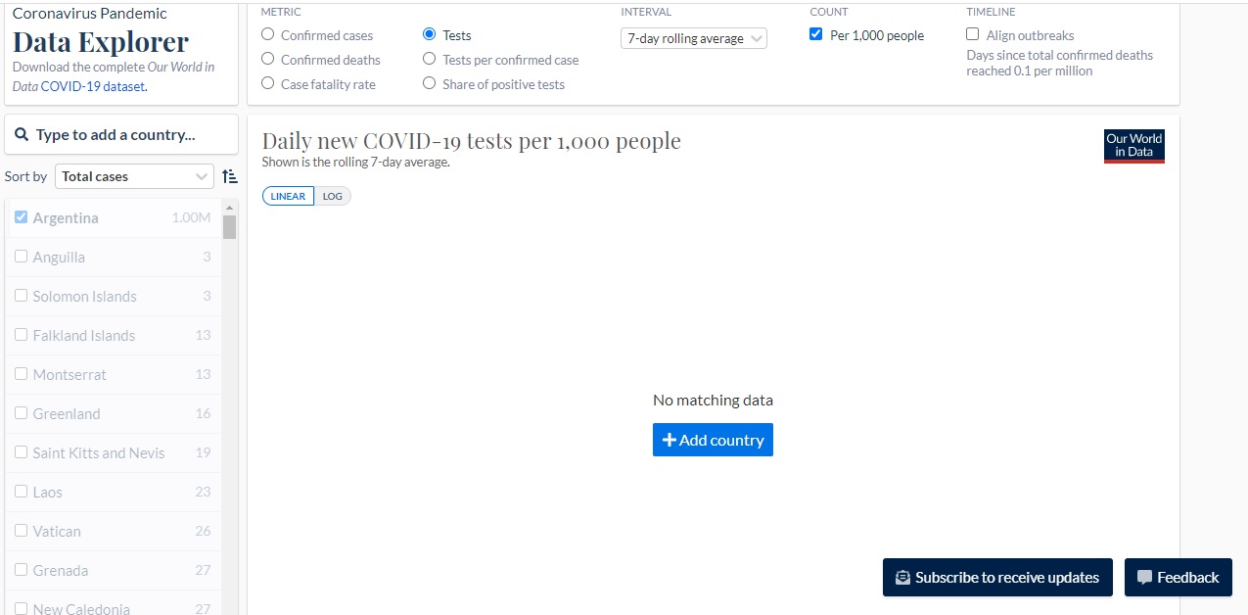Click the Subscribe envelope icon
Image resolution: width=1248 pixels, height=615 pixels.
click(x=902, y=578)
